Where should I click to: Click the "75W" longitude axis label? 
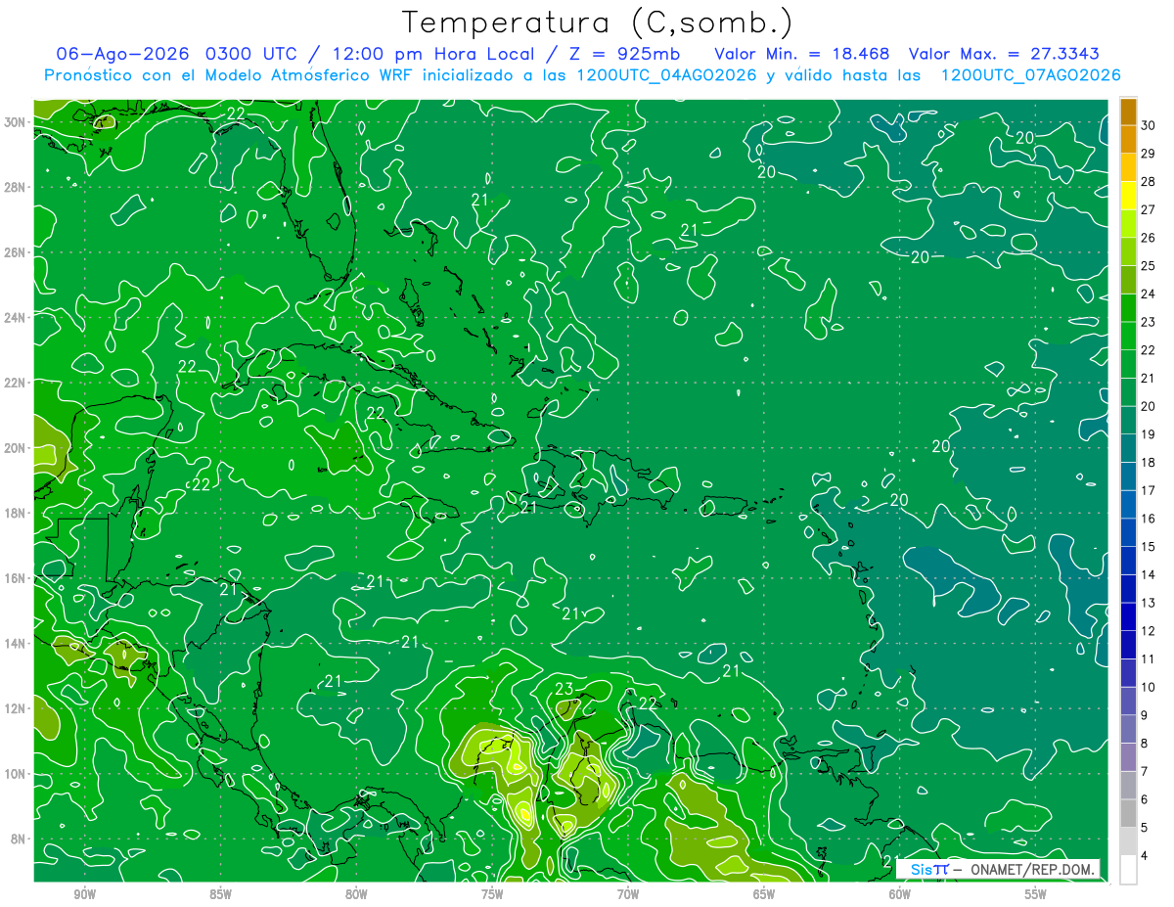(x=492, y=893)
